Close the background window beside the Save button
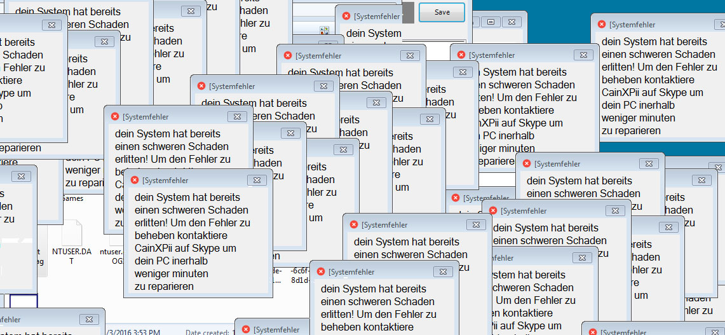The width and height of the screenshot is (725, 335). [x=512, y=22]
